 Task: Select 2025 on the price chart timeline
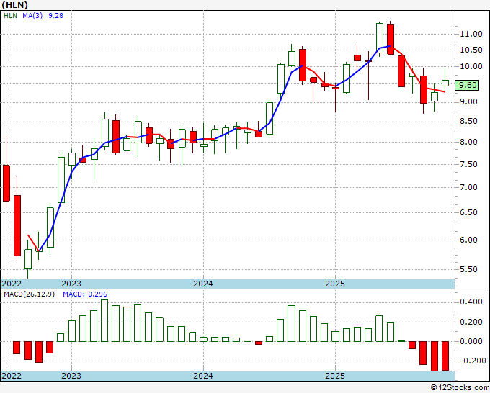click(x=335, y=284)
